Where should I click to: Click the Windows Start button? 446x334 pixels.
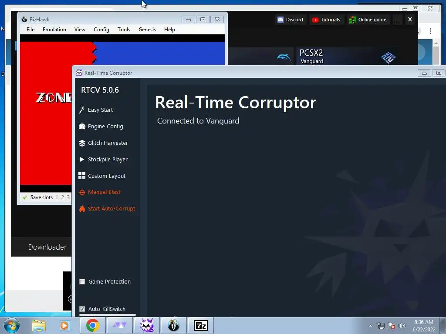[12, 325]
